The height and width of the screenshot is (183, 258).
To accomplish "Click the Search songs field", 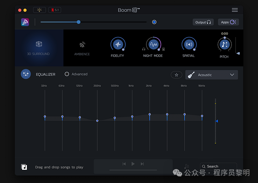I will 218,166.
